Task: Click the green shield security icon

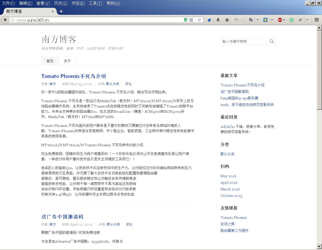Action: coord(186,20)
